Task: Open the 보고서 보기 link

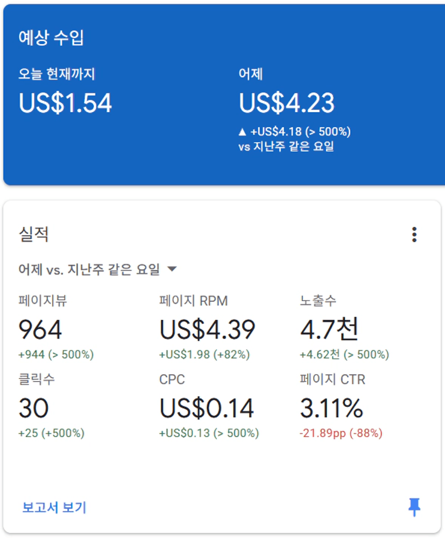Action: tap(54, 507)
